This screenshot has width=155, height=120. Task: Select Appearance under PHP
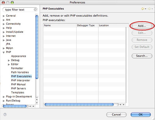[18, 56]
